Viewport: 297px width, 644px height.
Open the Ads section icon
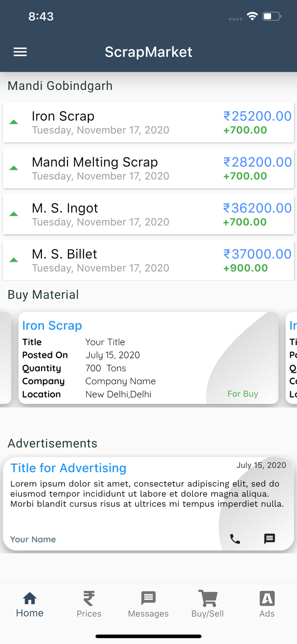click(267, 597)
